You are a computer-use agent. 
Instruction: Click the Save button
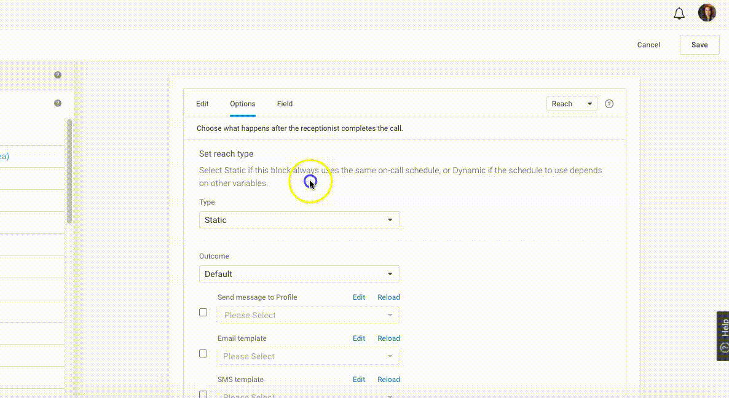coord(699,45)
